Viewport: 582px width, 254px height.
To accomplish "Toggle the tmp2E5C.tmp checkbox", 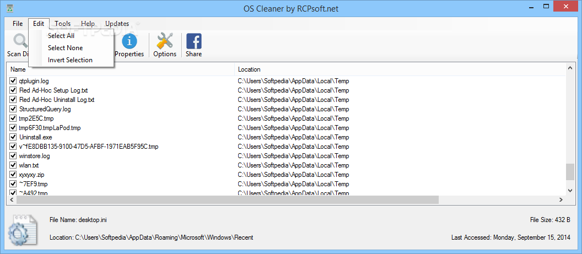I will point(13,118).
